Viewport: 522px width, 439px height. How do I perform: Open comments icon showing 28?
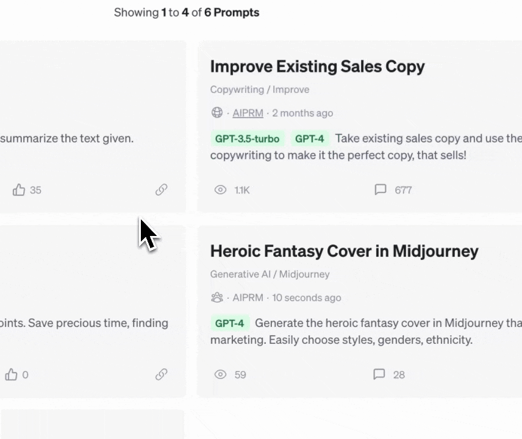pos(379,374)
